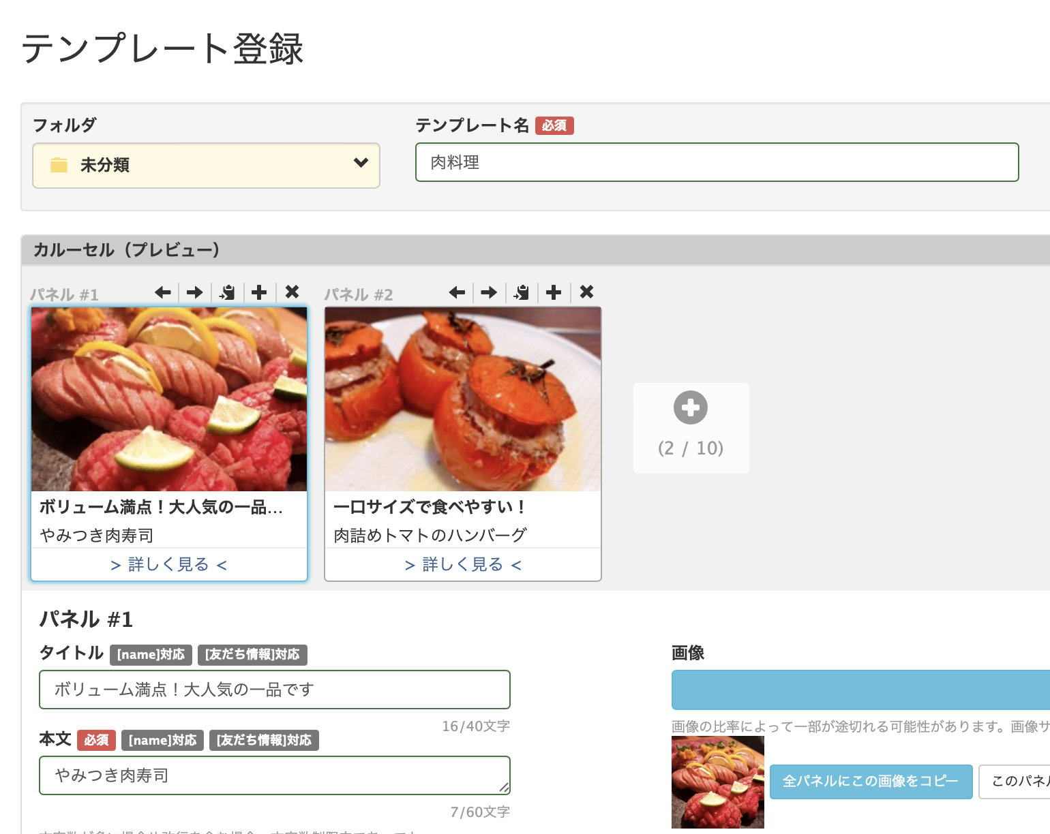This screenshot has height=834, width=1050.
Task: Click the paste icon for panel #1
Action: coord(227,292)
